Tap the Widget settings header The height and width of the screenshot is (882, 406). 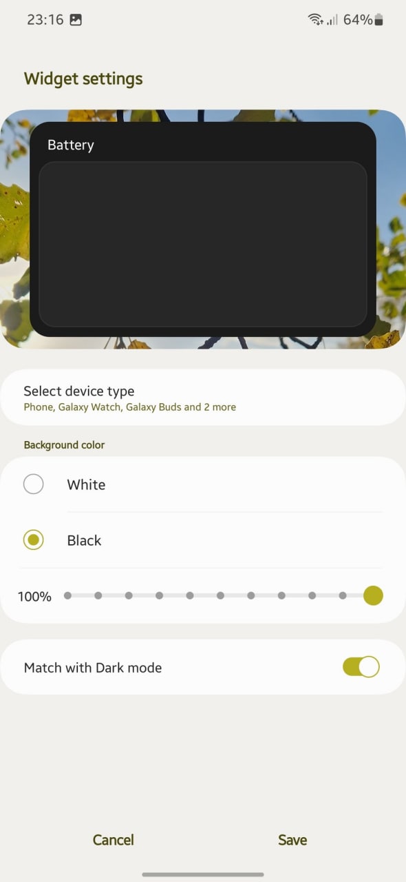coord(83,79)
